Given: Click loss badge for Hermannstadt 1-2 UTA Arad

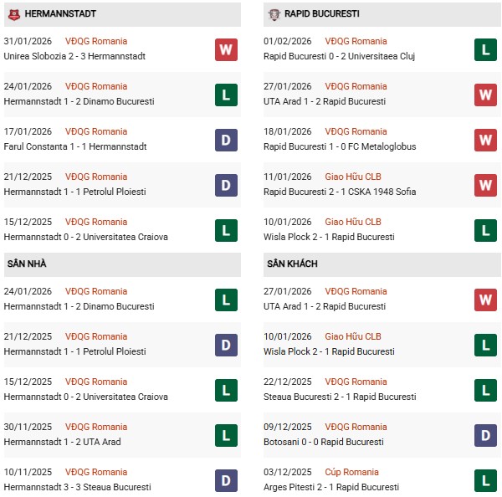Looking at the screenshot, I should (x=226, y=434).
